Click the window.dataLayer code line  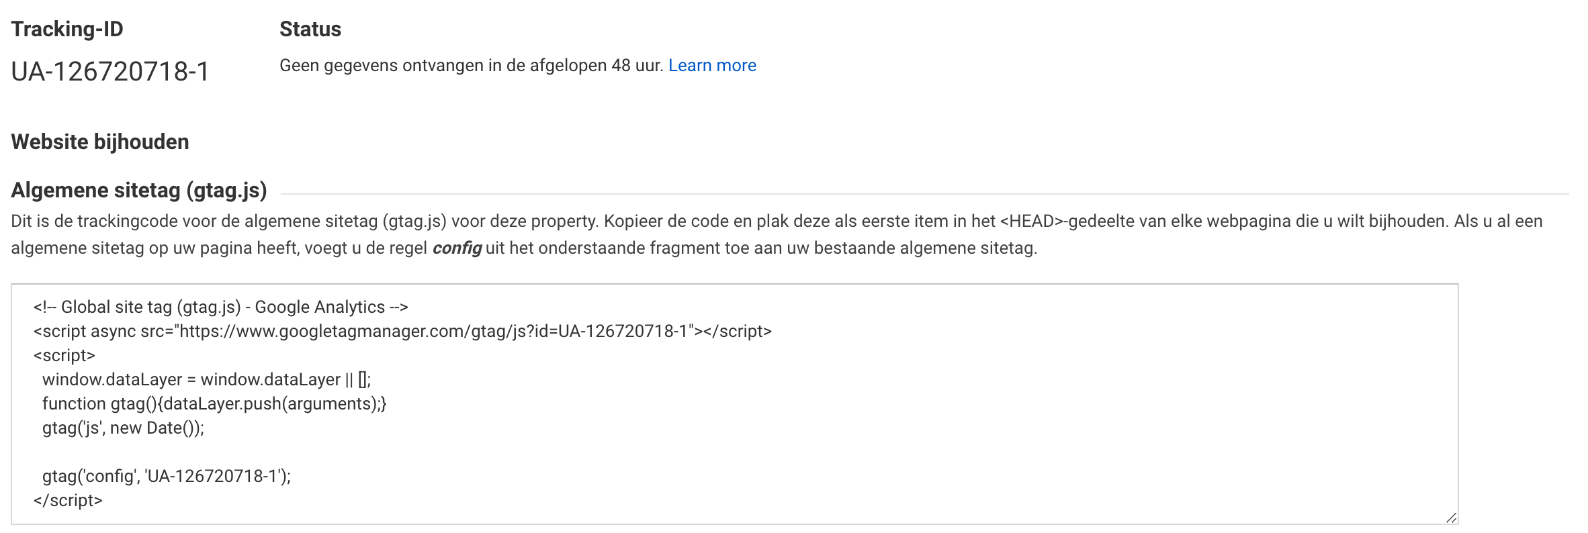[x=206, y=379]
